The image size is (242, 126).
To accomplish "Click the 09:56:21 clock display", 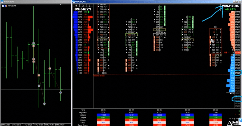I will [x=83, y=9].
